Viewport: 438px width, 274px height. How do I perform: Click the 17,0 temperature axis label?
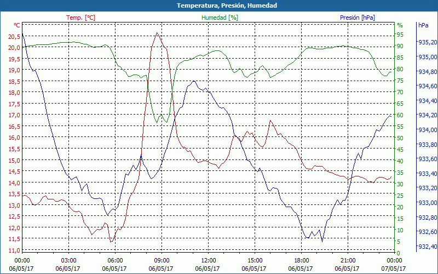[15, 115]
